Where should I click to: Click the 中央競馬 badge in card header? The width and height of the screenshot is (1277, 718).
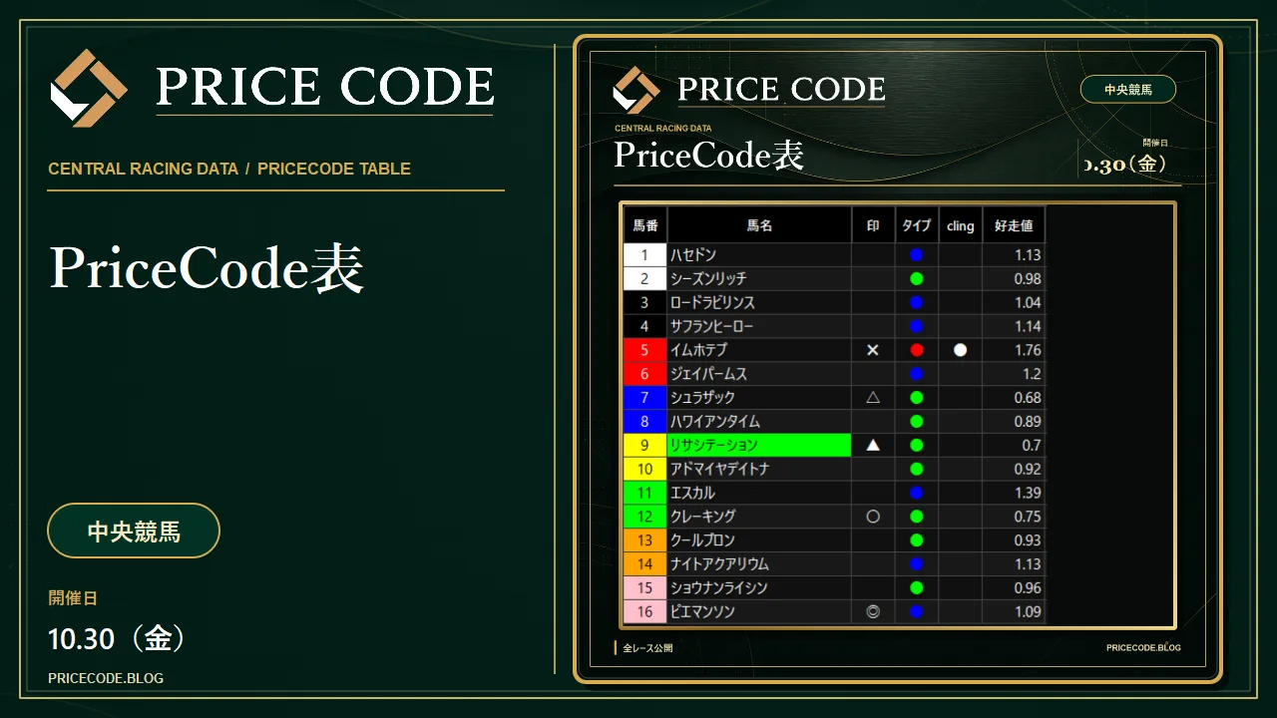coord(1128,89)
